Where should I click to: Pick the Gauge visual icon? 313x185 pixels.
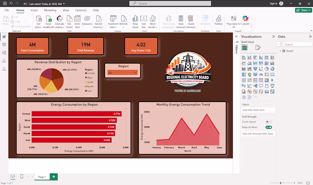tap(261, 75)
